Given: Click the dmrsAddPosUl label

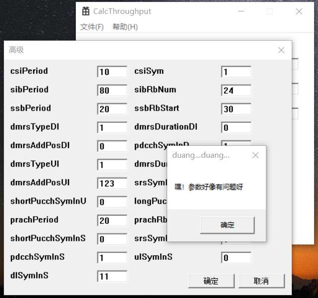Looking at the screenshot, I should pyautogui.click(x=40, y=182).
